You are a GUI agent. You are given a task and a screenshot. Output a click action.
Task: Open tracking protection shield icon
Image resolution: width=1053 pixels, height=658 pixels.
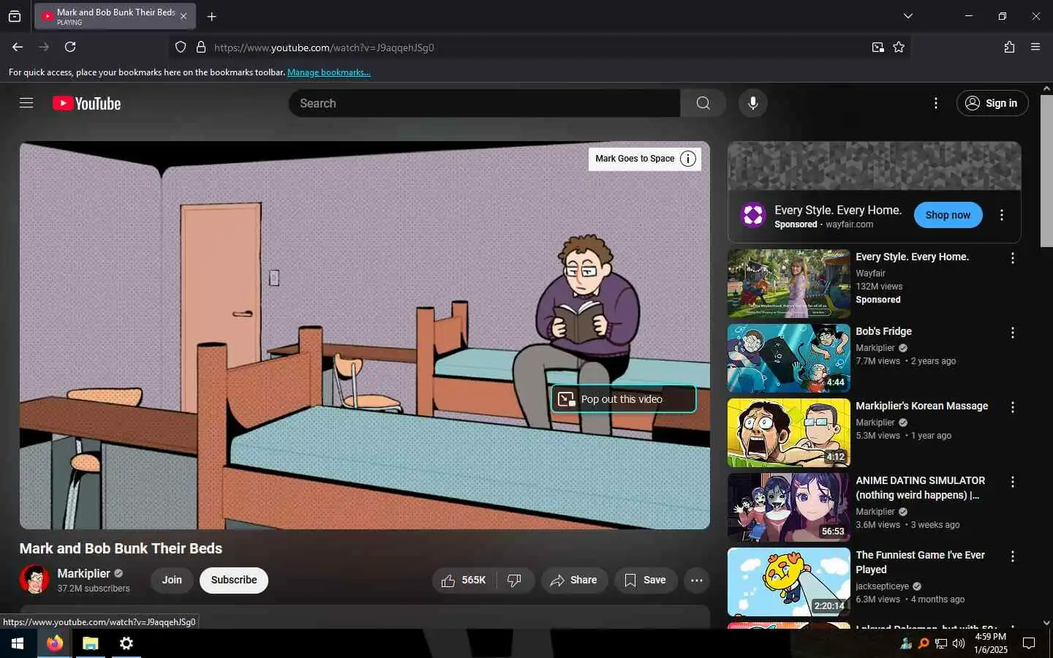coord(181,47)
